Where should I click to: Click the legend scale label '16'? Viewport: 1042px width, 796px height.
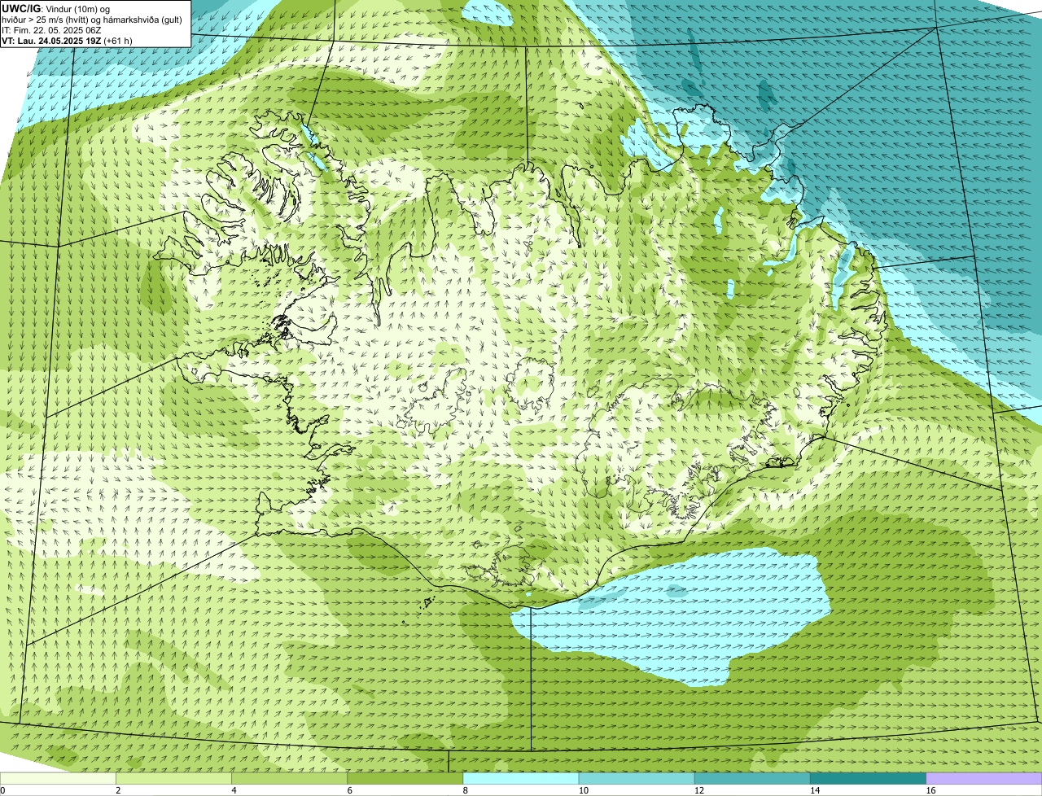[x=931, y=790]
